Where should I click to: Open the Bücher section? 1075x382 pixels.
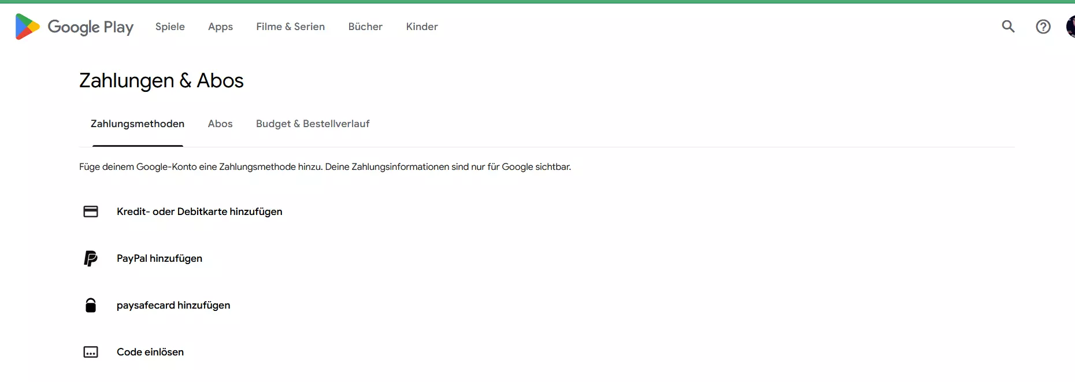point(365,27)
